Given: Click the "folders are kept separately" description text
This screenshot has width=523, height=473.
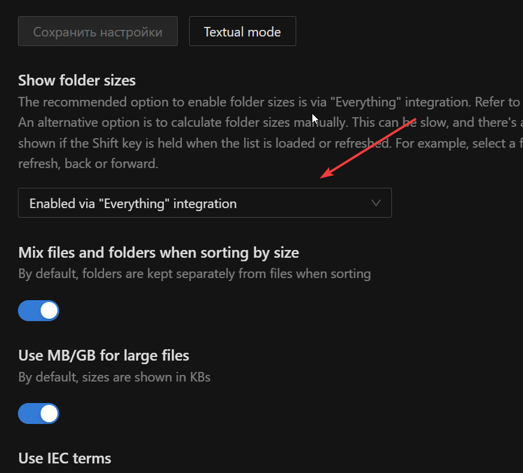Looking at the screenshot, I should [x=194, y=274].
